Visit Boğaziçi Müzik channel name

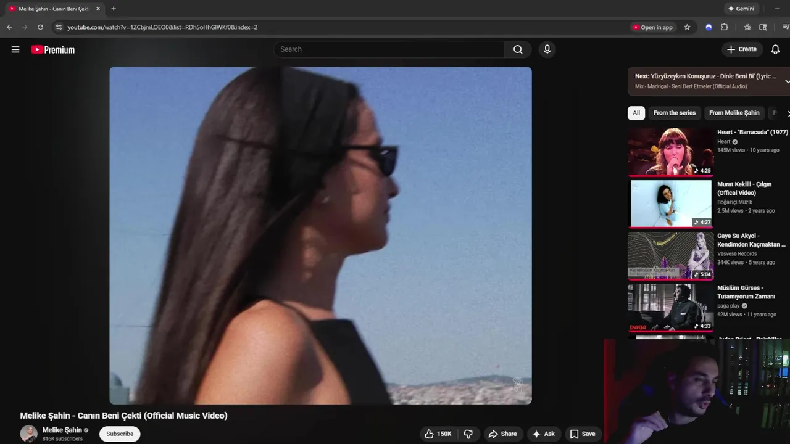coord(734,202)
